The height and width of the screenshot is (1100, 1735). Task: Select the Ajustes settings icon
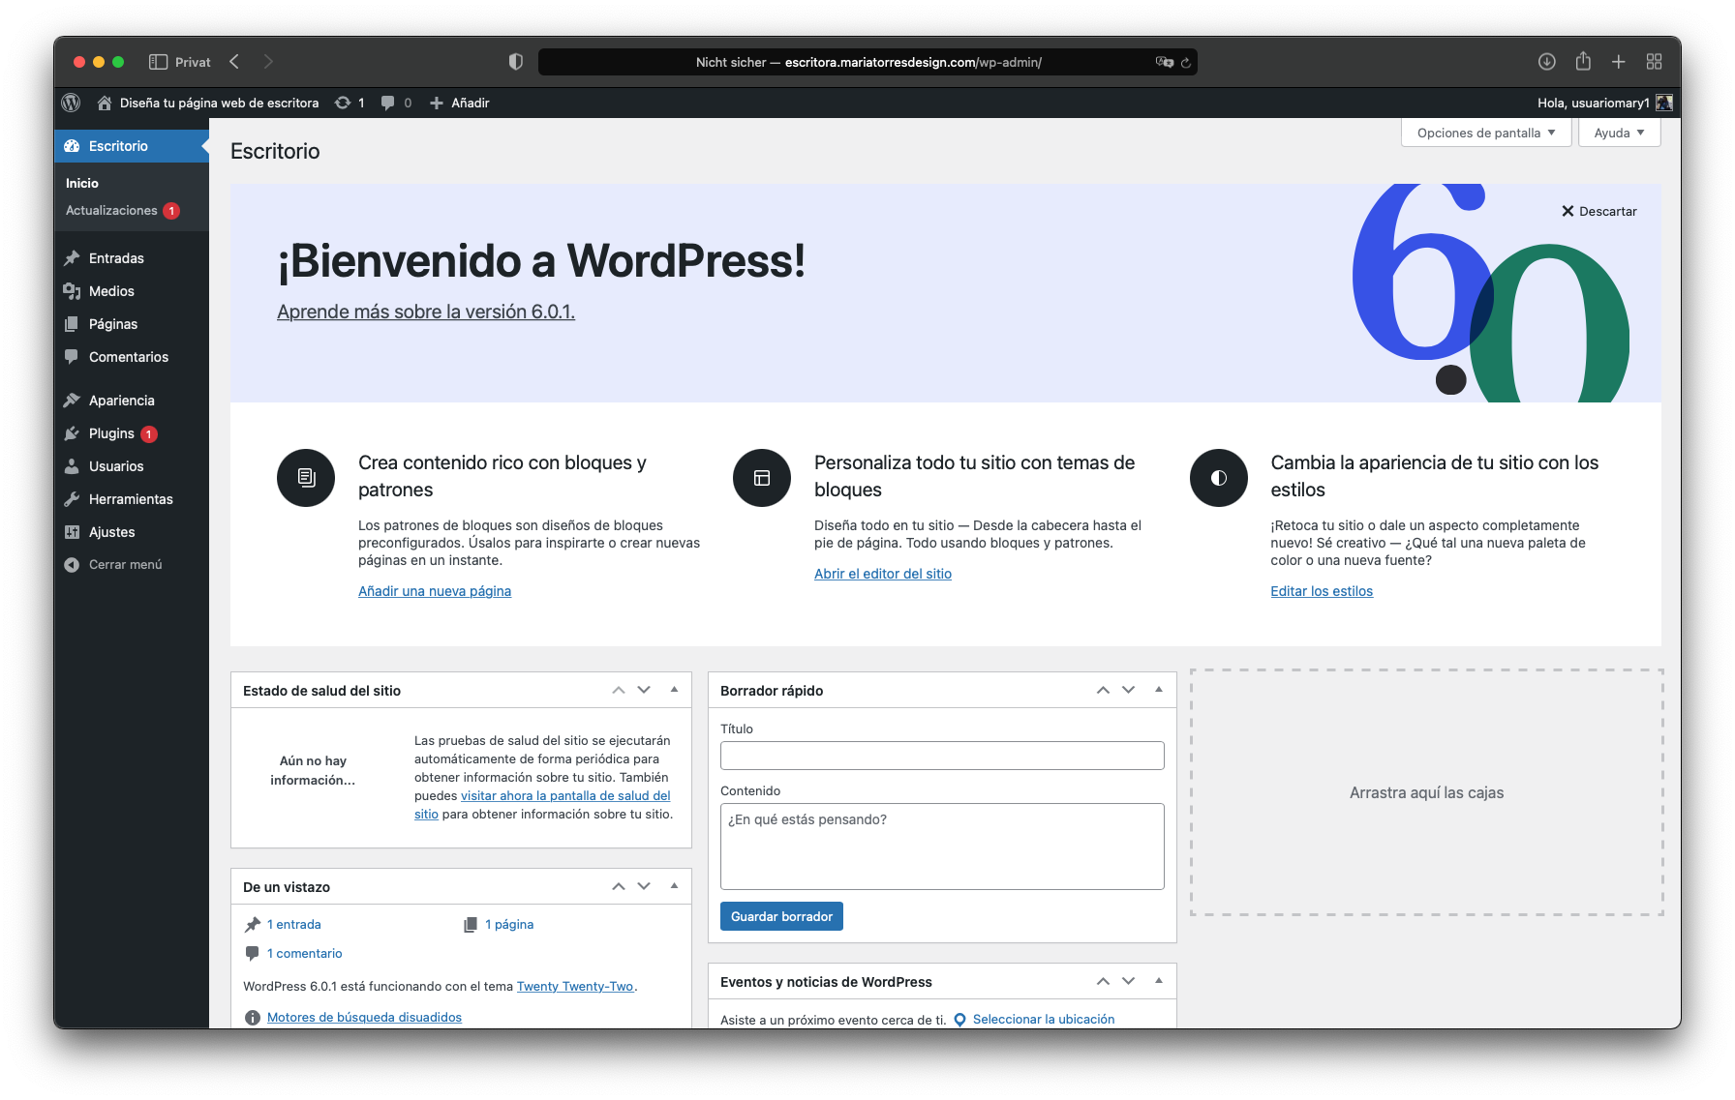pos(73,532)
